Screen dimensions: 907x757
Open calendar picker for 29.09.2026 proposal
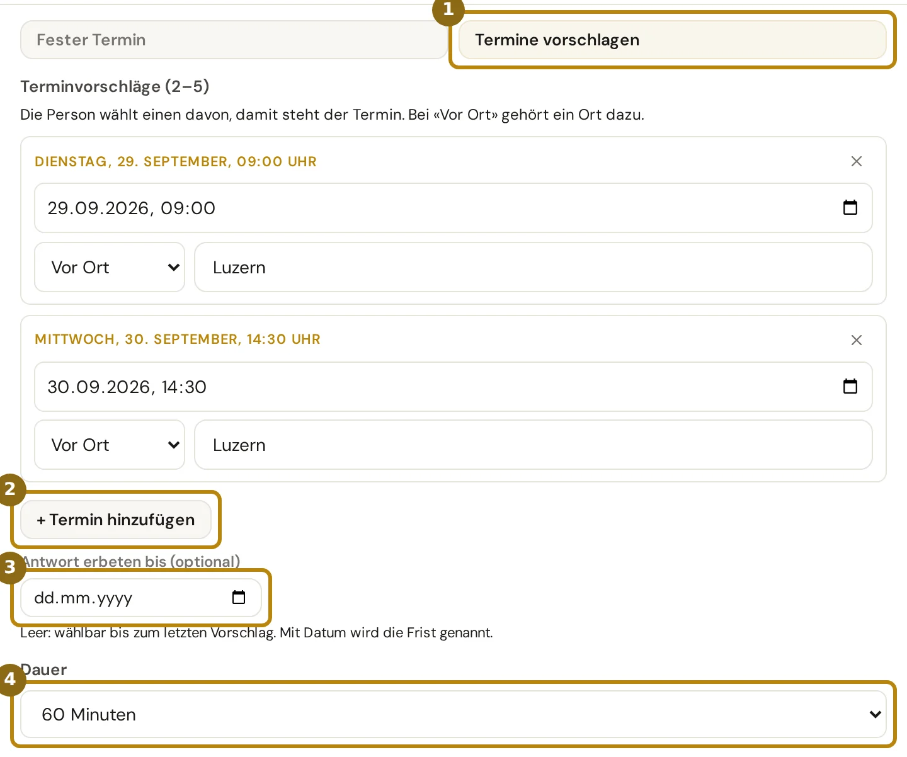[850, 207]
